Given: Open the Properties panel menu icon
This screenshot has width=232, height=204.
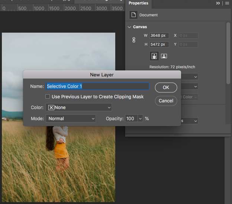Looking at the screenshot, I should click(227, 3).
